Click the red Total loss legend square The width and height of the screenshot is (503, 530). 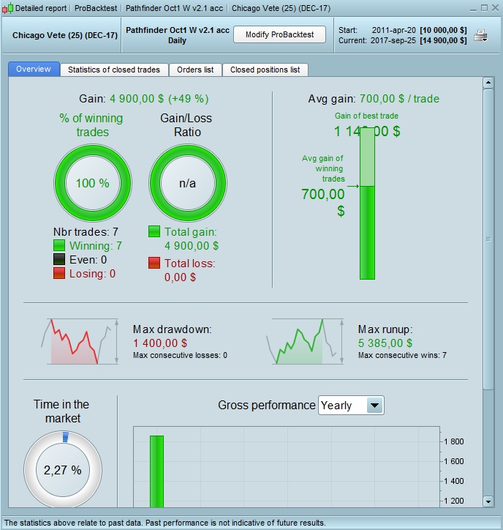point(154,263)
